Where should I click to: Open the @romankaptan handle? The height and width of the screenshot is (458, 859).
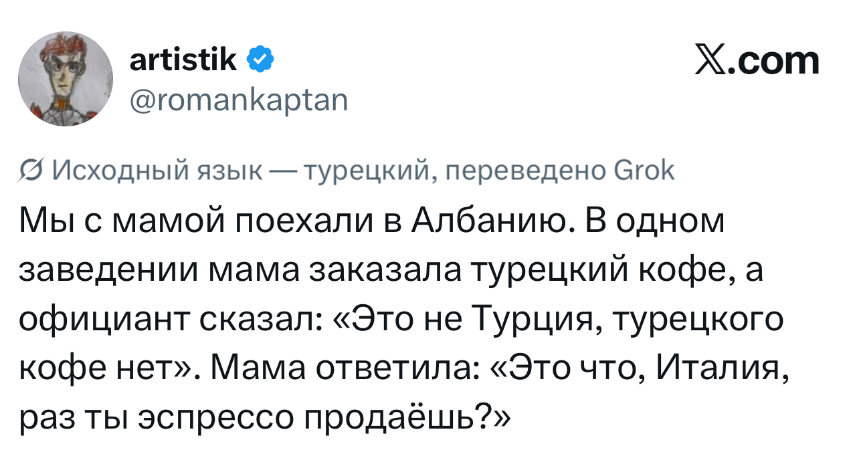click(x=238, y=101)
